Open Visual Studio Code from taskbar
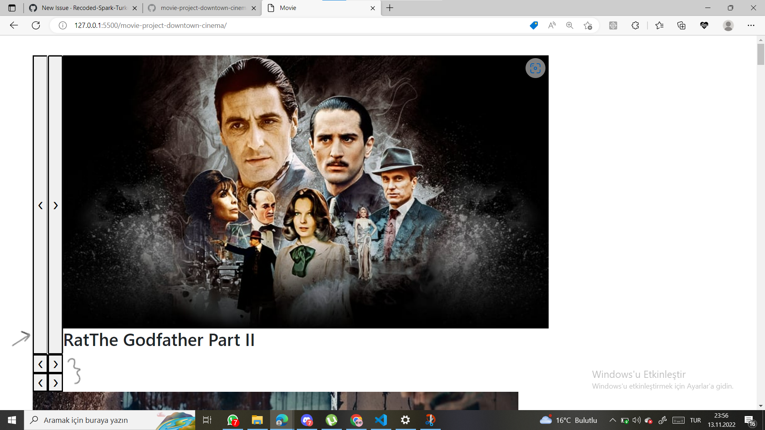 [x=381, y=420]
